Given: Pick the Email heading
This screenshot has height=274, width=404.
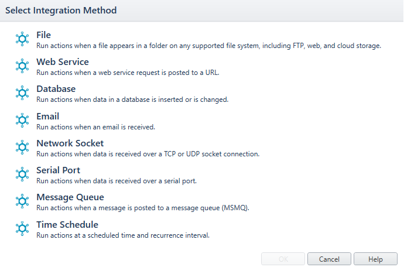Looking at the screenshot, I should point(47,117).
